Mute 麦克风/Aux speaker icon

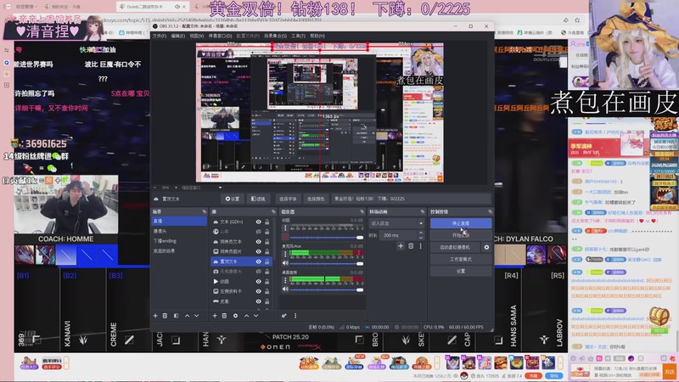click(285, 263)
